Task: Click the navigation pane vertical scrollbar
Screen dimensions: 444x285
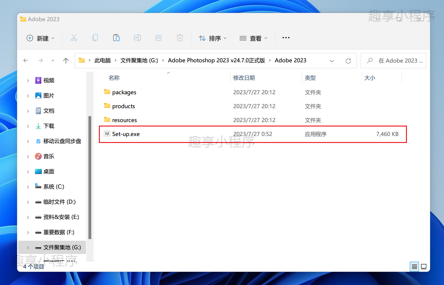Action: coord(90,177)
